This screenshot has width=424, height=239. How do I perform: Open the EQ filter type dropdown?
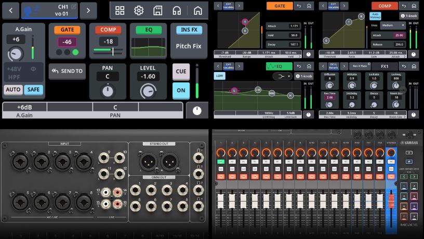pyautogui.click(x=282, y=76)
